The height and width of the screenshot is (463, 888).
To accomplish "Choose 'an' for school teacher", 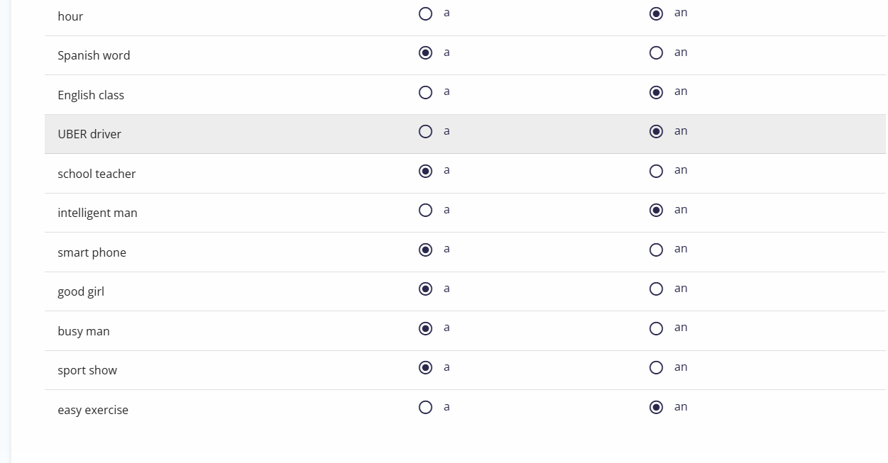I will pos(657,171).
